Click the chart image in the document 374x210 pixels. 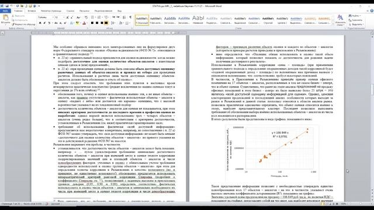(272, 152)
